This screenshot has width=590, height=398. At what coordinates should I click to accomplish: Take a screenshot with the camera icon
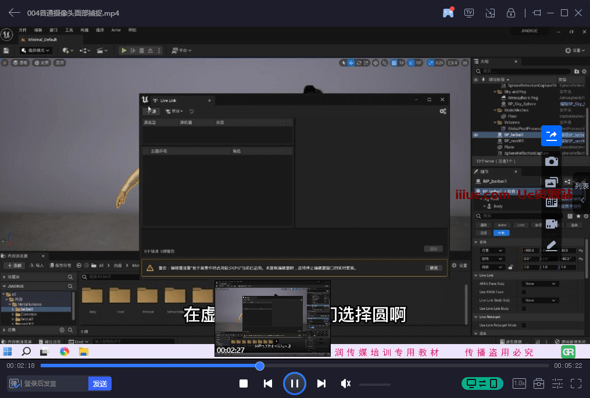click(551, 161)
